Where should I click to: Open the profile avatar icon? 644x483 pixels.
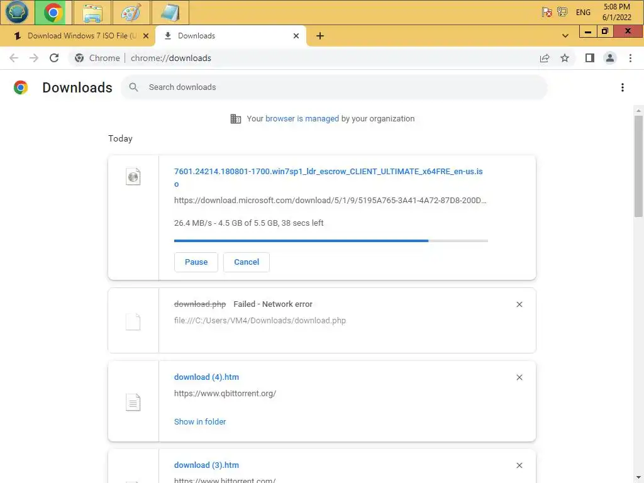(x=610, y=58)
